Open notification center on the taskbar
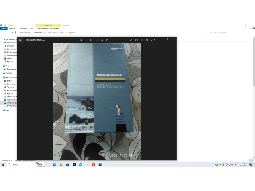The image size is (255, 191). [251, 165]
